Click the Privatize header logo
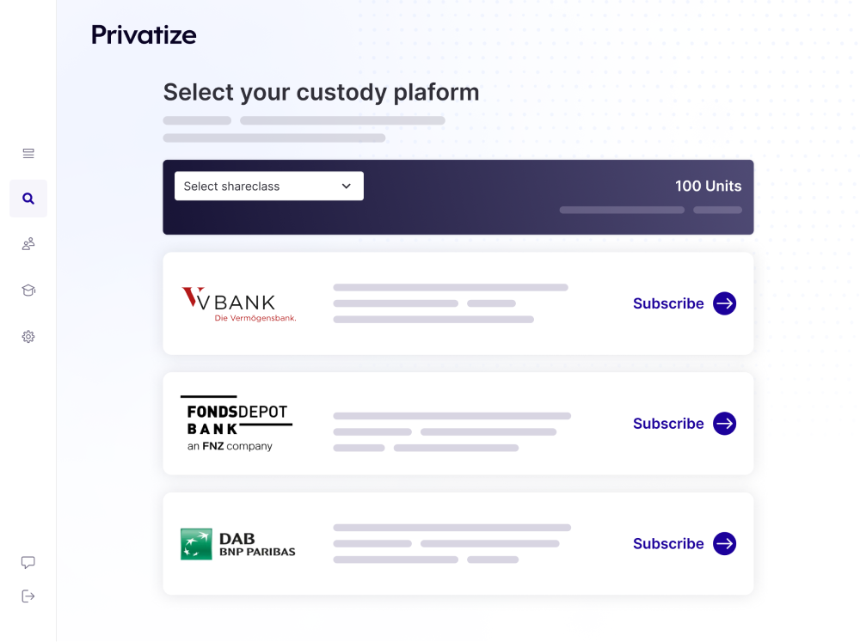Viewport: 860px width, 642px height. pos(144,35)
